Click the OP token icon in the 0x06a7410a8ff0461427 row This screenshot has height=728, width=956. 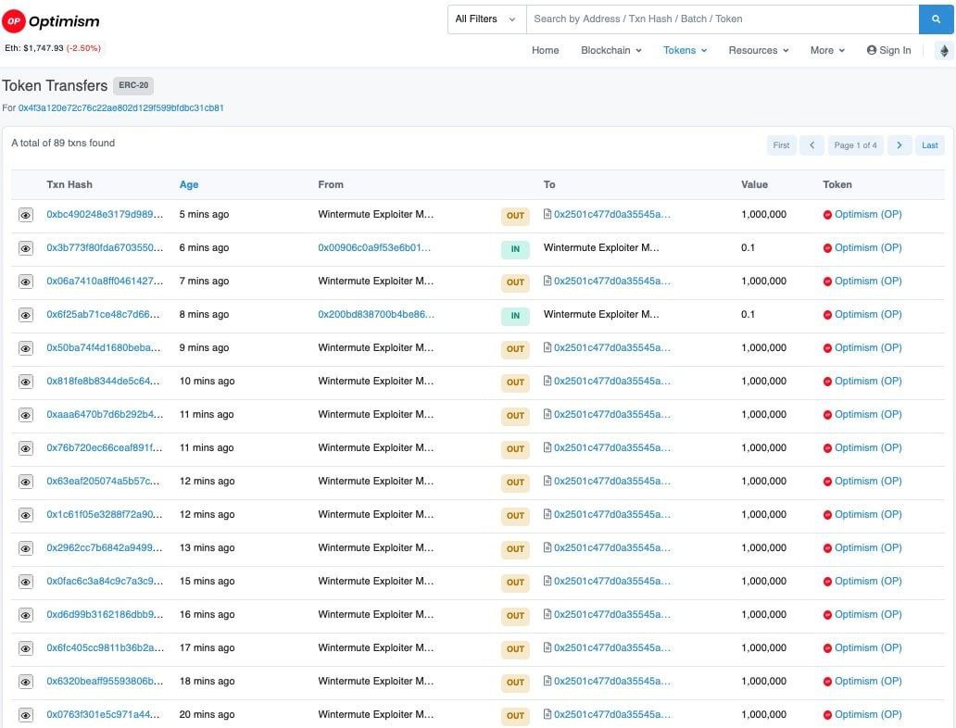(x=827, y=282)
